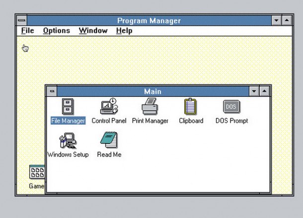Click the DOS Prompt label text
This screenshot has height=218, width=303.
tap(231, 121)
